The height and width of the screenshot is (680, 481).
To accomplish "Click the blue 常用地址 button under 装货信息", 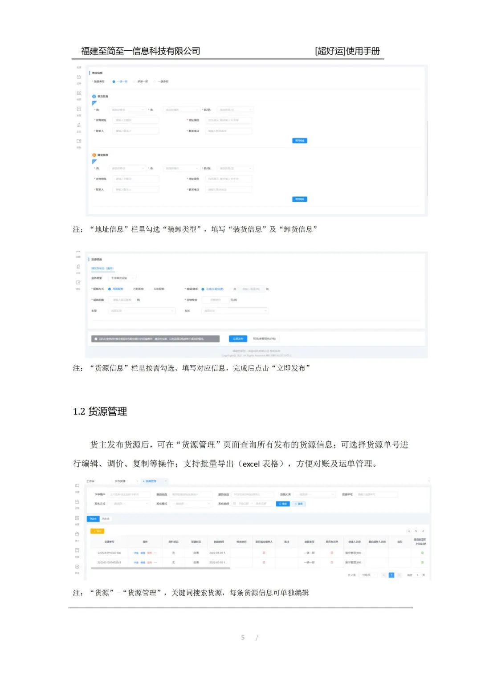I will coord(300,141).
